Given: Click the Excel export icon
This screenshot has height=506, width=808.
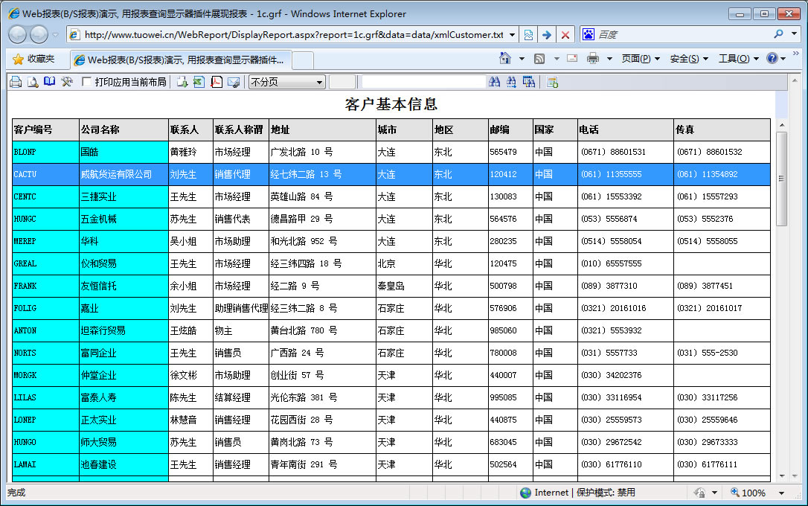Looking at the screenshot, I should 199,82.
